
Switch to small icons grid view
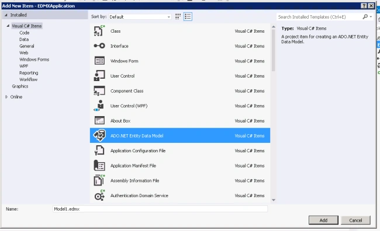(178, 16)
